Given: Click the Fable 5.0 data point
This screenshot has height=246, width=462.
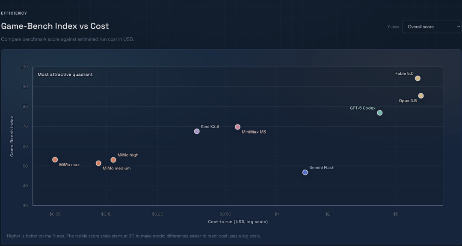Looking at the screenshot, I should click(418, 78).
